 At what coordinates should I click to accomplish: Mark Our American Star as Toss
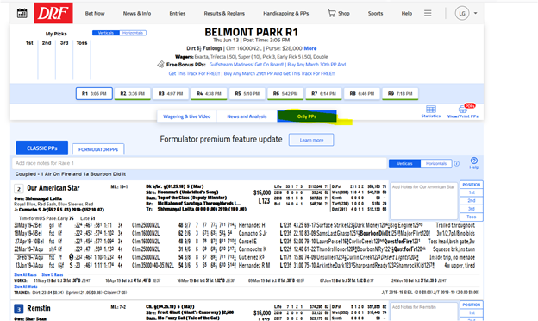(472, 217)
